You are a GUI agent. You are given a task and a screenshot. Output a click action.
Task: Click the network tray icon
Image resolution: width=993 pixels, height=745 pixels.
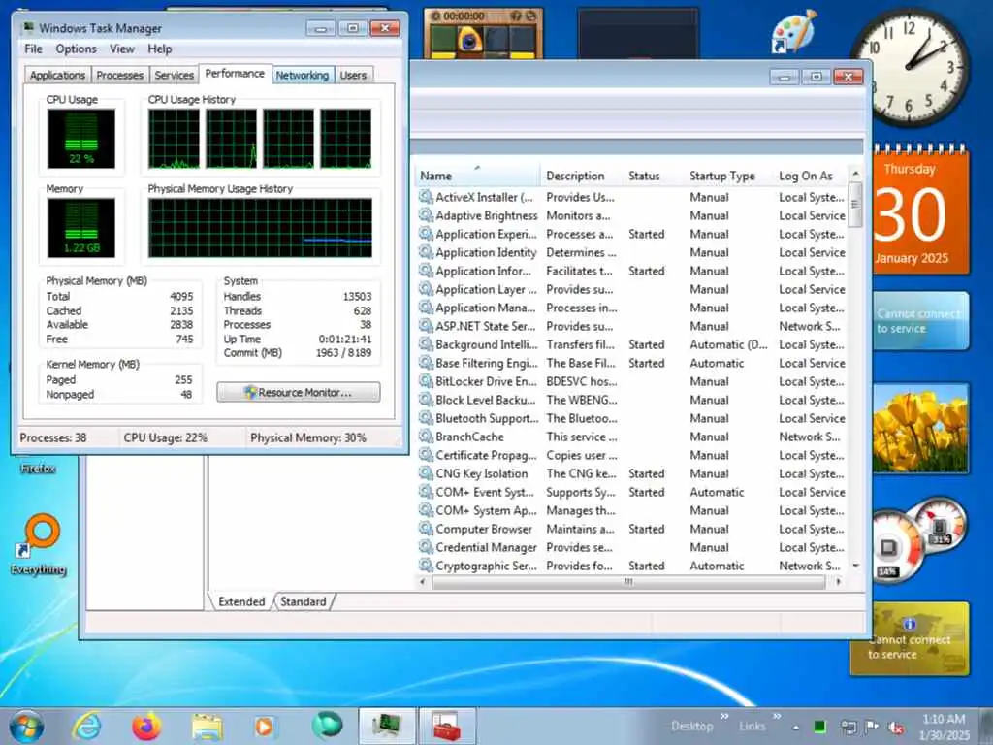(848, 727)
